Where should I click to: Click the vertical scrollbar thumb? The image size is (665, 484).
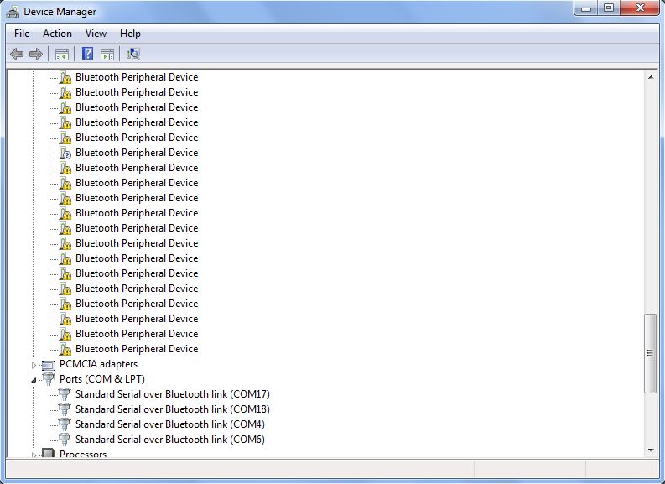[650, 353]
